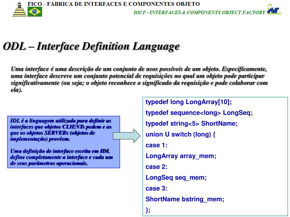Screen dimensions: 290x217
Task: Click code line 'case 3:'
Action: click(x=156, y=188)
